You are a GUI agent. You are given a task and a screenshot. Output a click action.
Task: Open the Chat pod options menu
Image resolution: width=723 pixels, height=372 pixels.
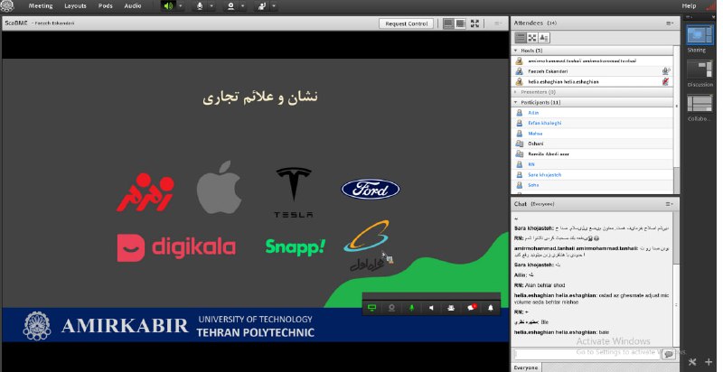670,203
